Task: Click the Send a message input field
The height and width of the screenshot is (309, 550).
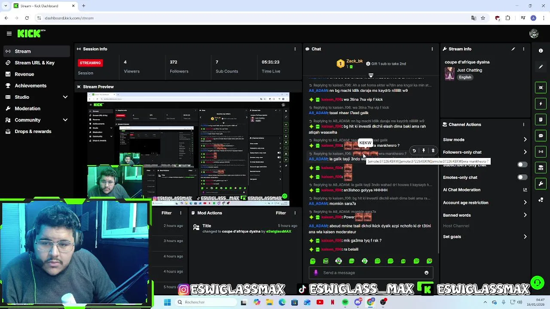Action: (371, 273)
